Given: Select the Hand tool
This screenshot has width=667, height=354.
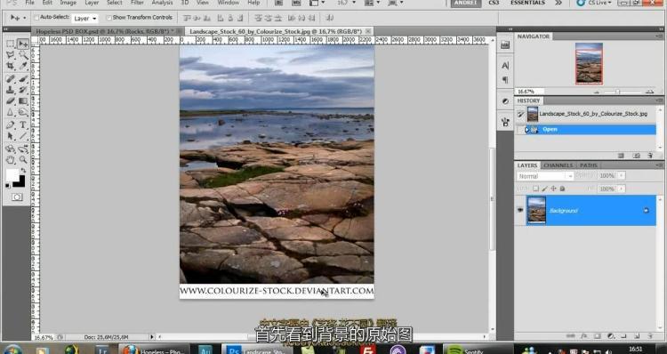Looking at the screenshot, I should click(x=10, y=160).
